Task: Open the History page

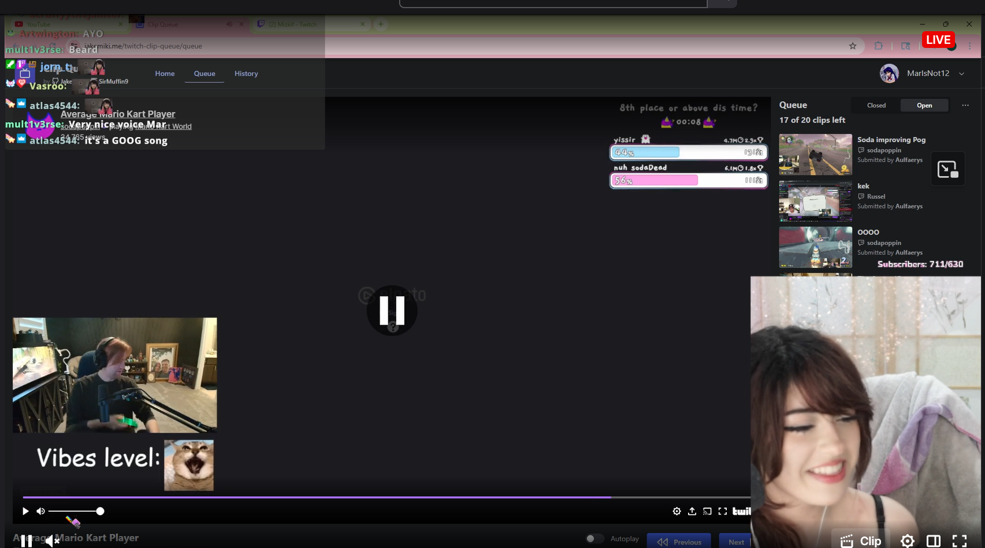Action: [246, 73]
